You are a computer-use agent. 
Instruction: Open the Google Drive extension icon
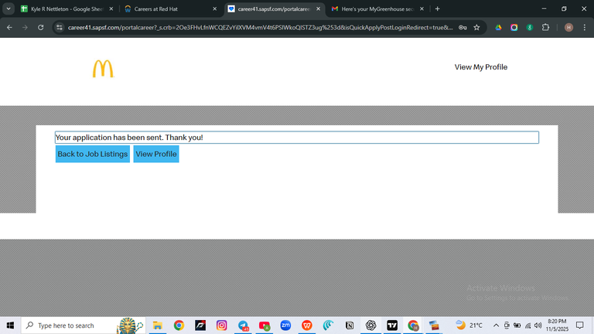(499, 27)
